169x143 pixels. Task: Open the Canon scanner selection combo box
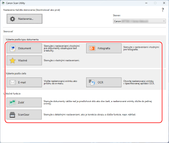(140, 21)
